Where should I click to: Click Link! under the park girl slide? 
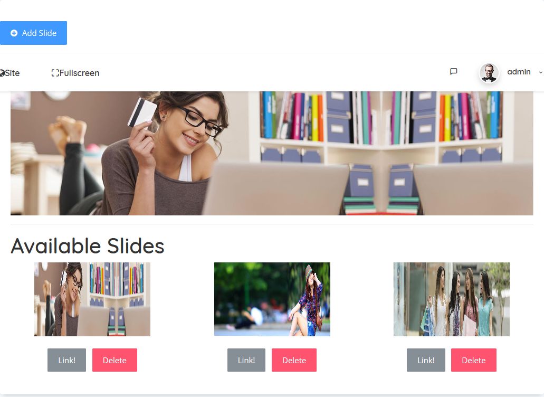246,360
